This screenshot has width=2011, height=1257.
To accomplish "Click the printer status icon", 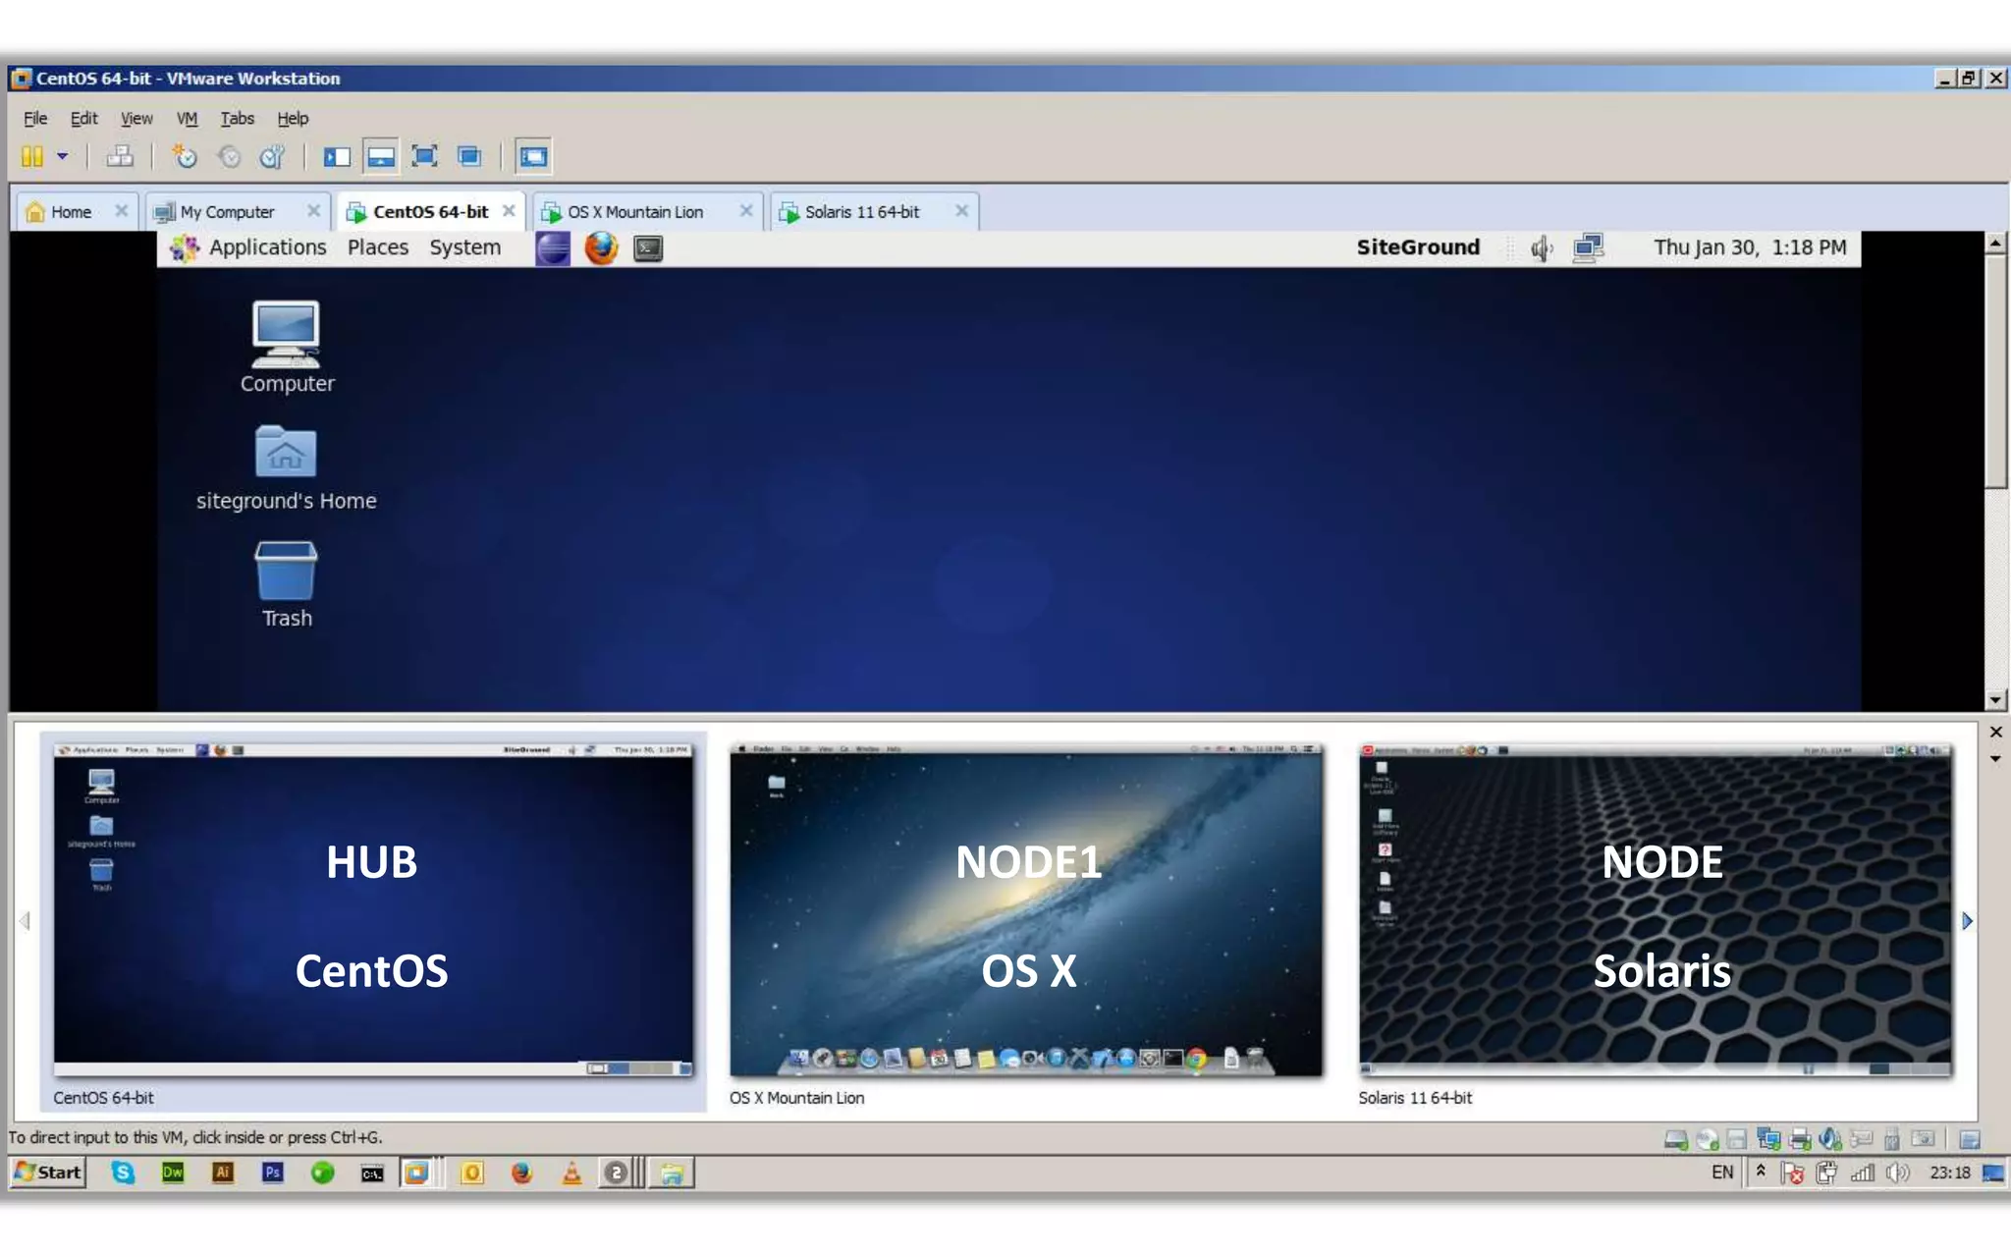I will click(x=1800, y=1139).
